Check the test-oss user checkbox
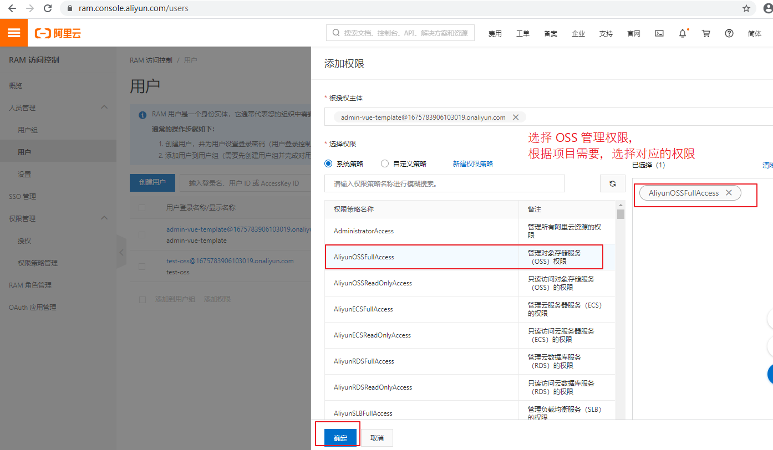773x450 pixels. click(142, 267)
